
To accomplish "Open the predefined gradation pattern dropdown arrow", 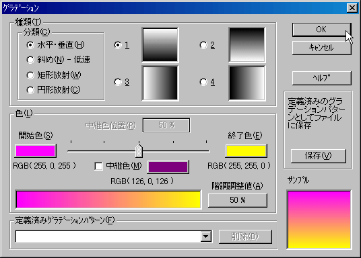I will 206,236.
